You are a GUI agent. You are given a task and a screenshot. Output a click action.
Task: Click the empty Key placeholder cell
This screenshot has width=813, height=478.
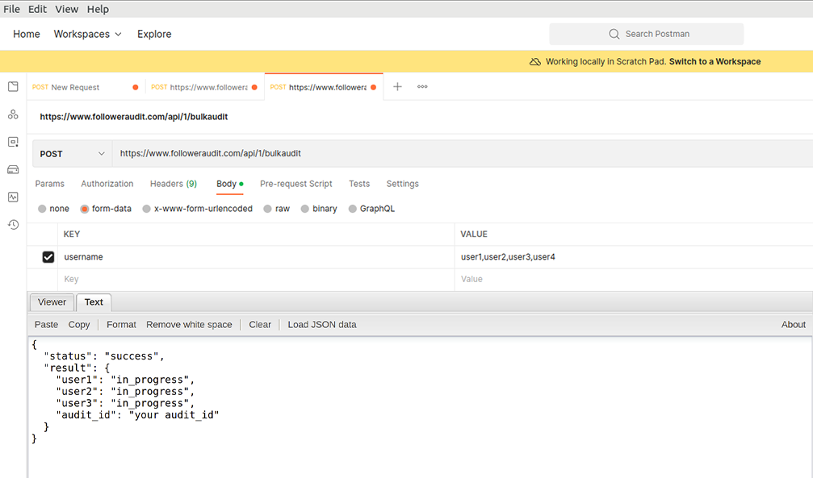(x=256, y=279)
